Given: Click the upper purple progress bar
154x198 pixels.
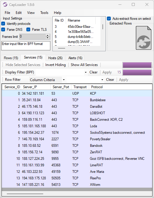Looking at the screenshot, I should (x=137, y=65).
